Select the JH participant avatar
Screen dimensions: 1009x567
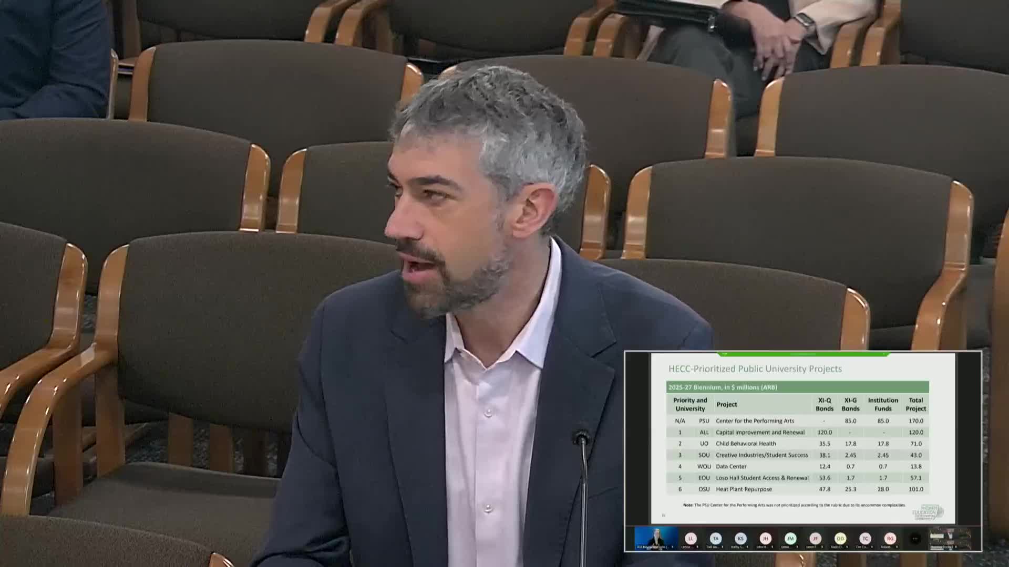click(765, 538)
